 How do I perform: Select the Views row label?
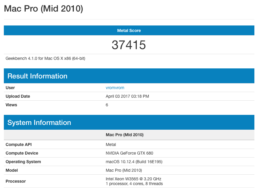coord(11,105)
